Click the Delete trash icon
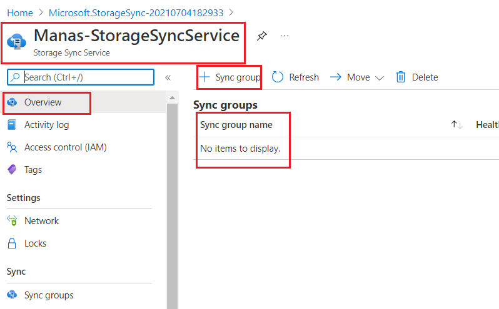The image size is (499, 309). 401,77
